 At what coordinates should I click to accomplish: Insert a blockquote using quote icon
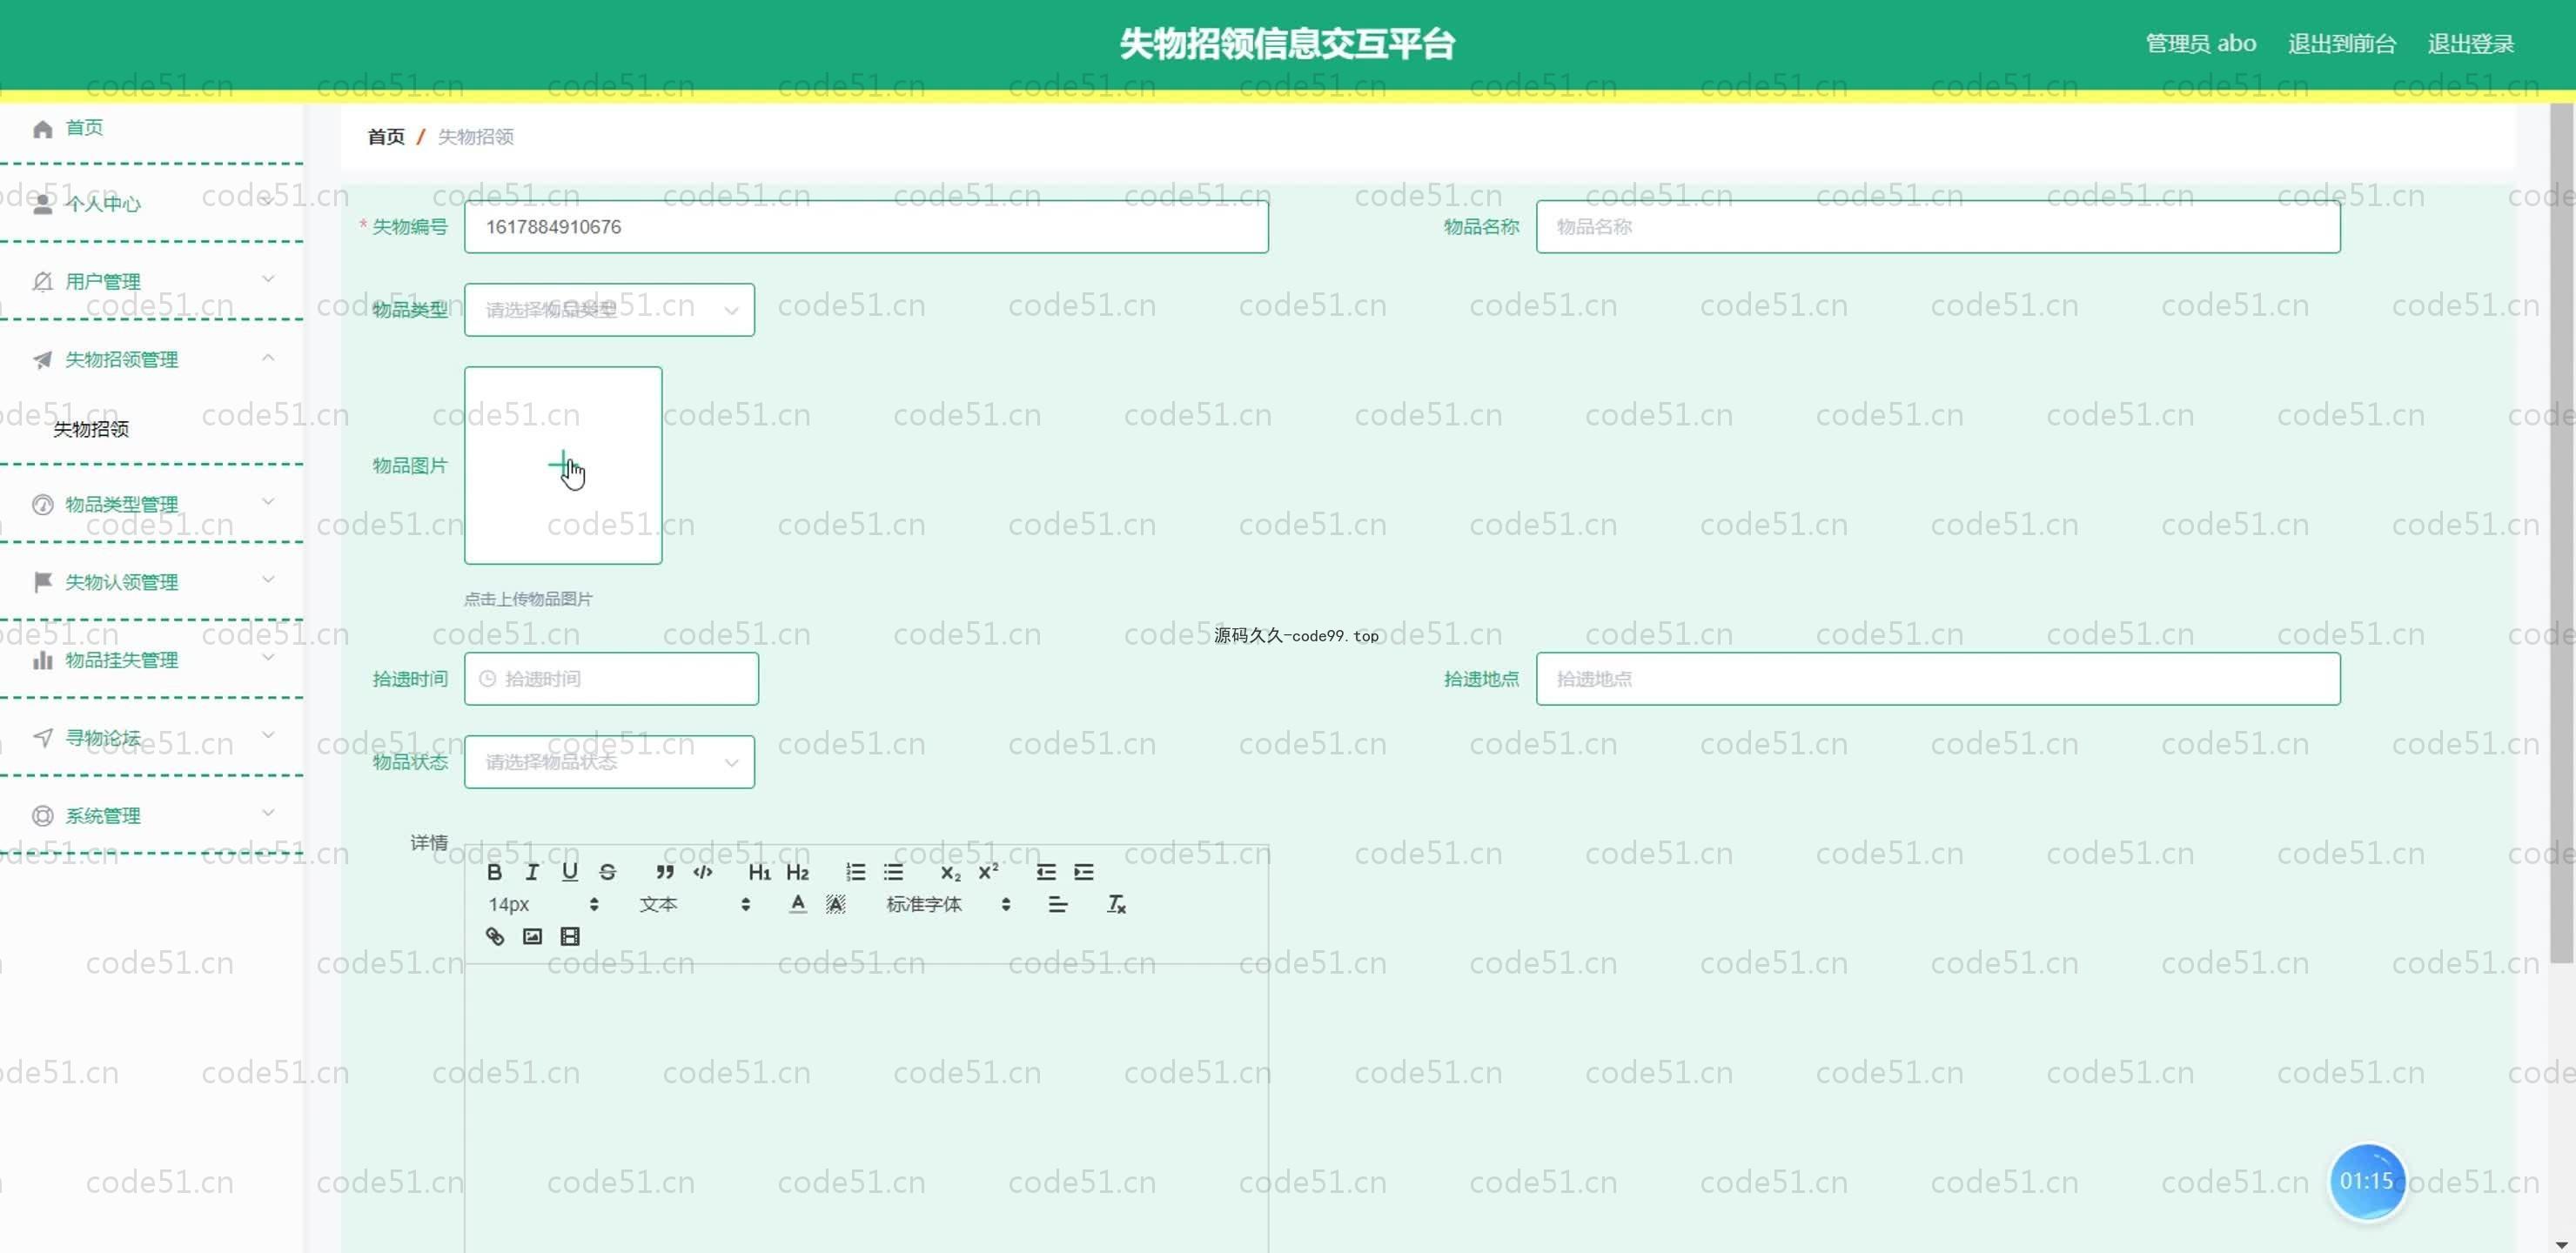click(664, 872)
